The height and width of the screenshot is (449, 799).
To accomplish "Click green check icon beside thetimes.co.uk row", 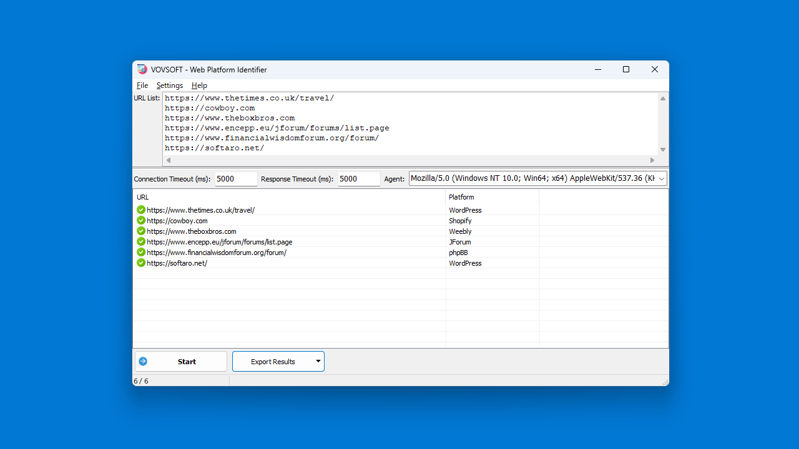I will pyautogui.click(x=141, y=210).
